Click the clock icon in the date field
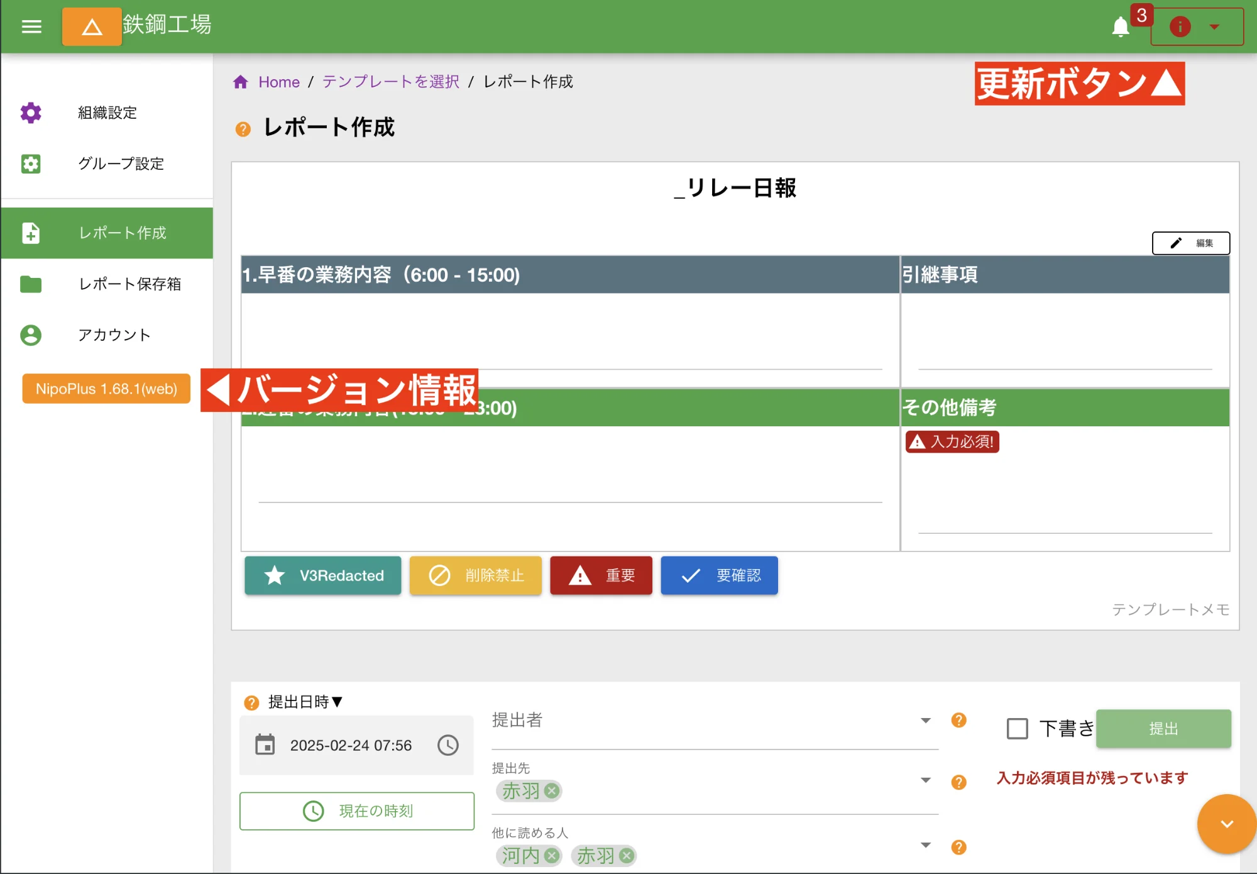 [x=448, y=744]
